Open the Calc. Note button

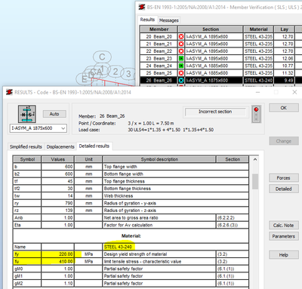point(284,225)
